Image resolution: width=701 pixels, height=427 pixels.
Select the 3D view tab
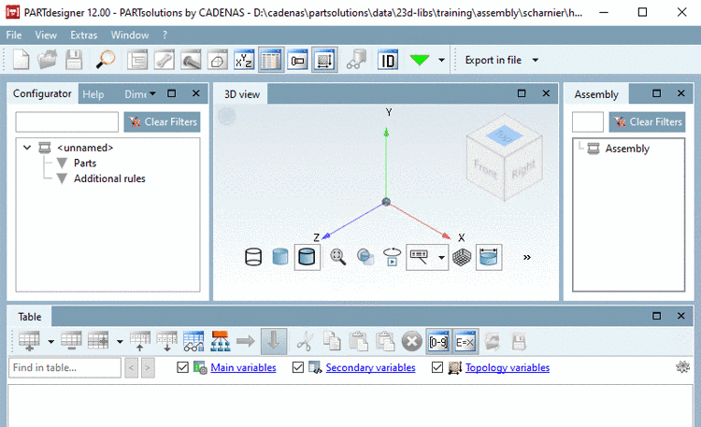pos(242,94)
